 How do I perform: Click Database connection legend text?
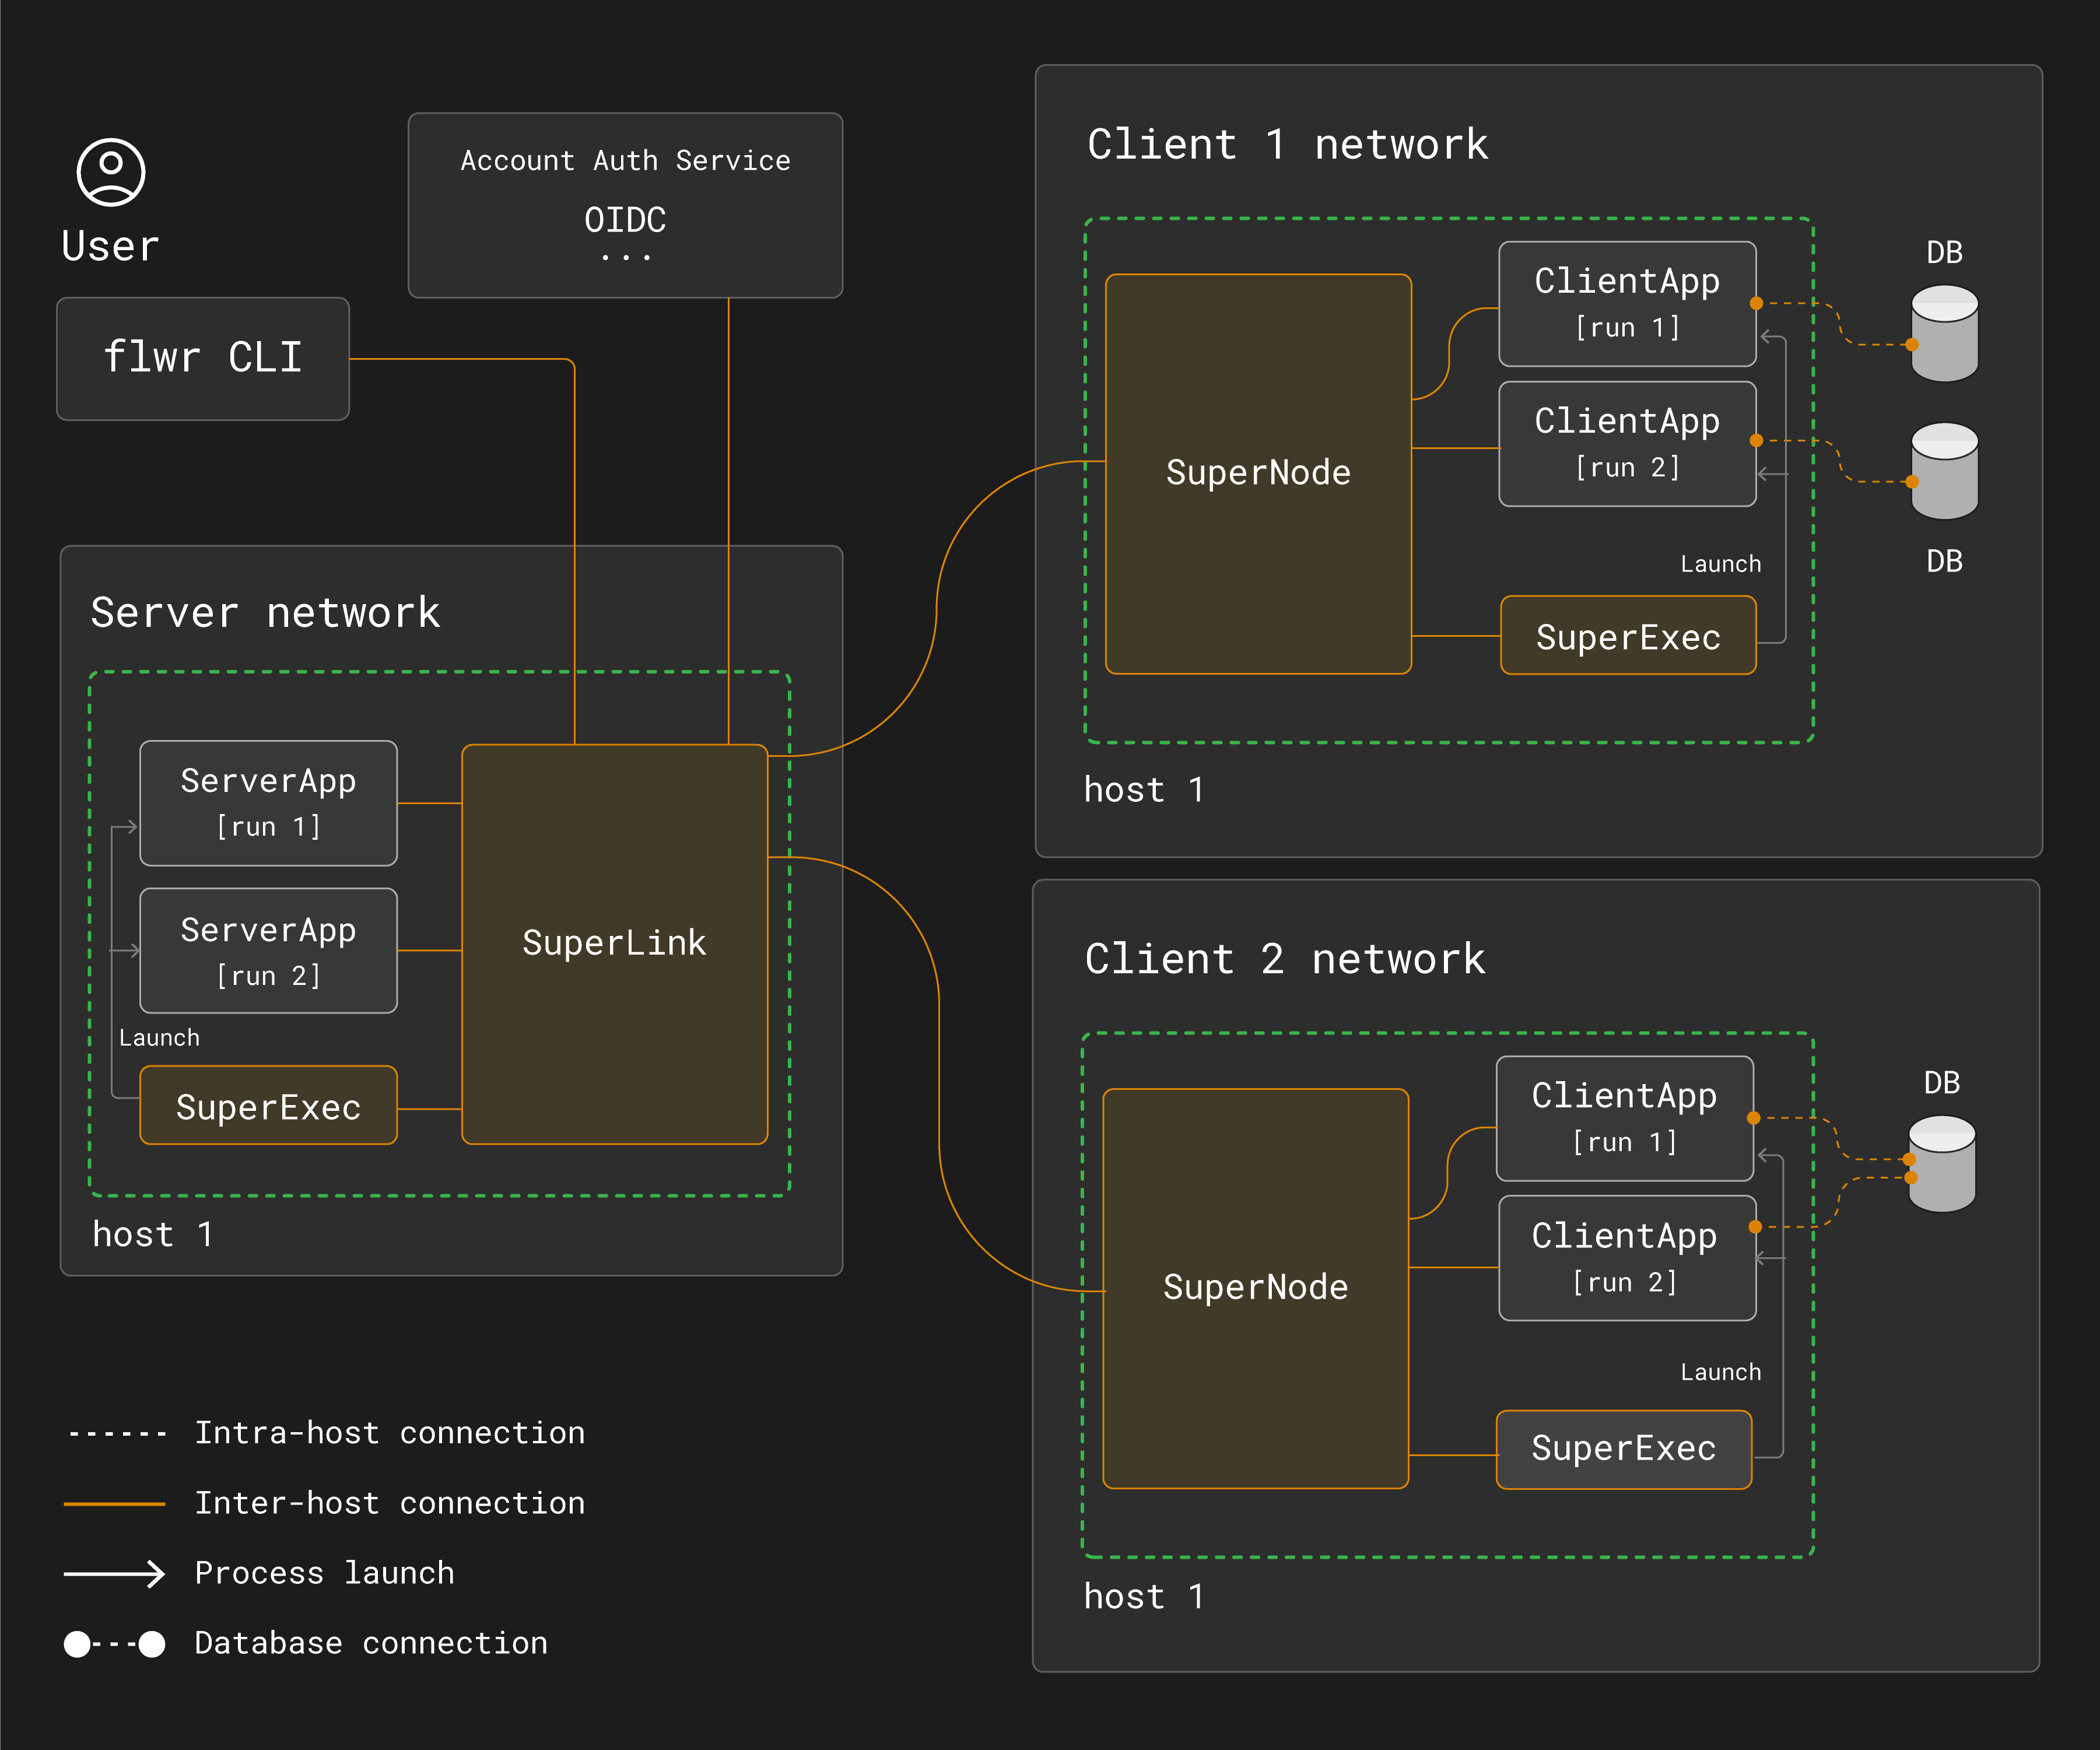tap(370, 1642)
